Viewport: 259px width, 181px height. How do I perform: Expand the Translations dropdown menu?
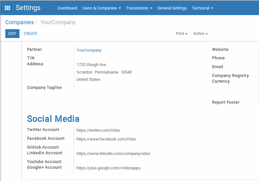click(139, 8)
